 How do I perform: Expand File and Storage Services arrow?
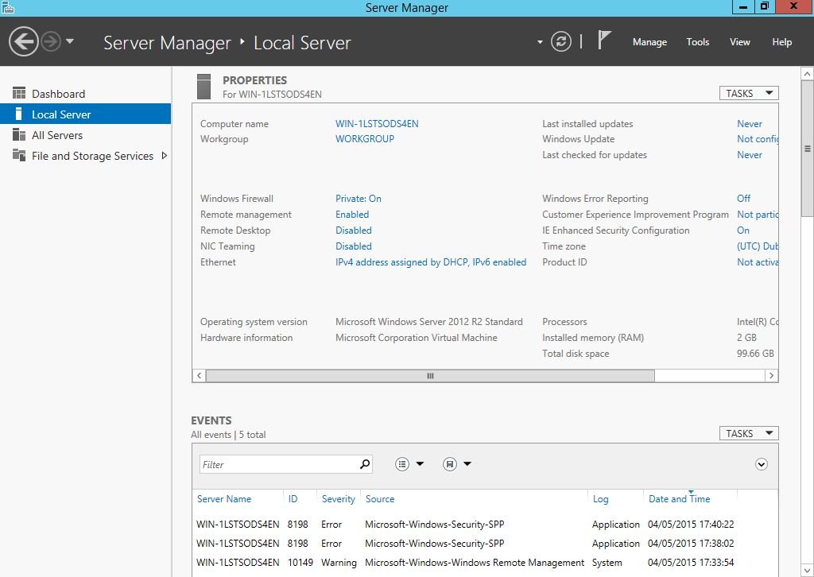click(x=164, y=156)
